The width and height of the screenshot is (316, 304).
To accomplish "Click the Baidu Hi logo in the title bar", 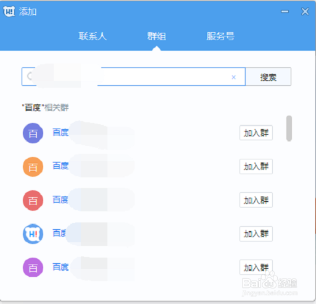I will point(9,12).
